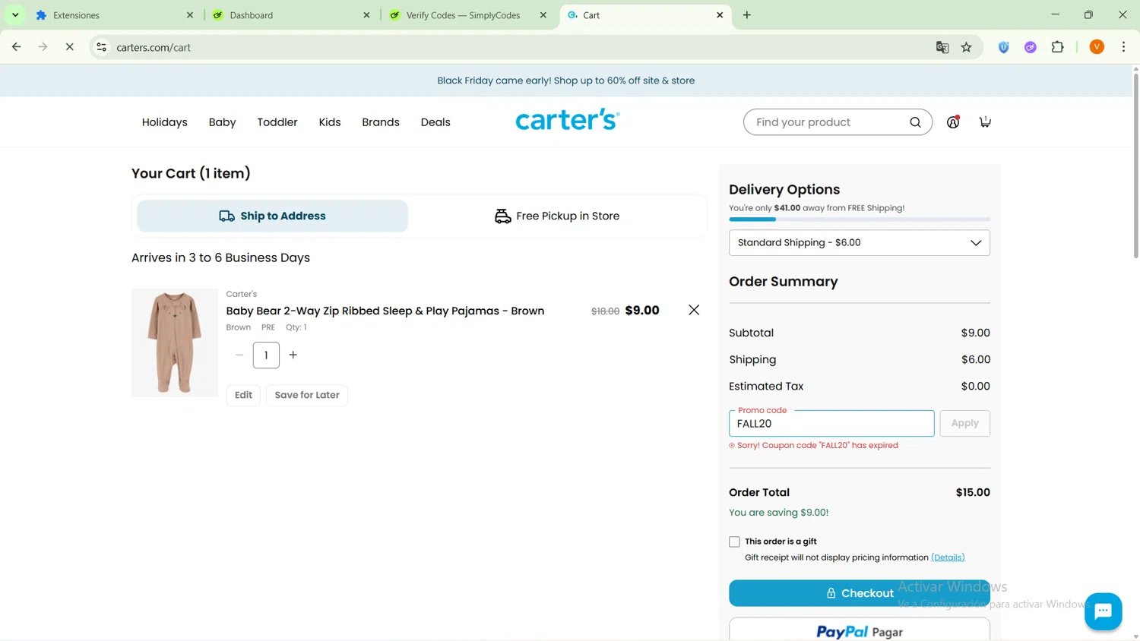The width and height of the screenshot is (1140, 641).
Task: Open the live chat bubble
Action: tap(1103, 611)
